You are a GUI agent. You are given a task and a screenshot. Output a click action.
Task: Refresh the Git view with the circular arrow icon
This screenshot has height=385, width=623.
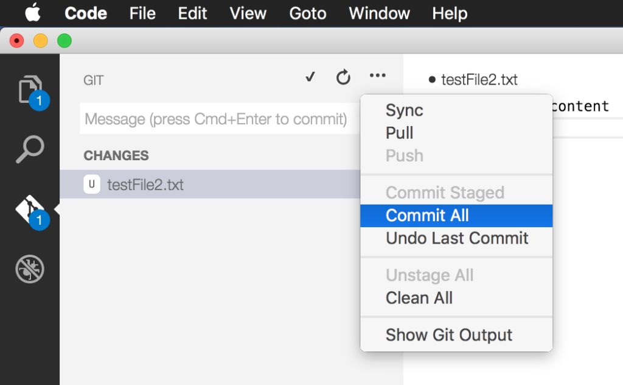[343, 77]
